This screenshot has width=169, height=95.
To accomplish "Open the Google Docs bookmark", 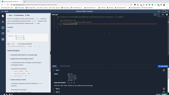I will coord(31,8).
